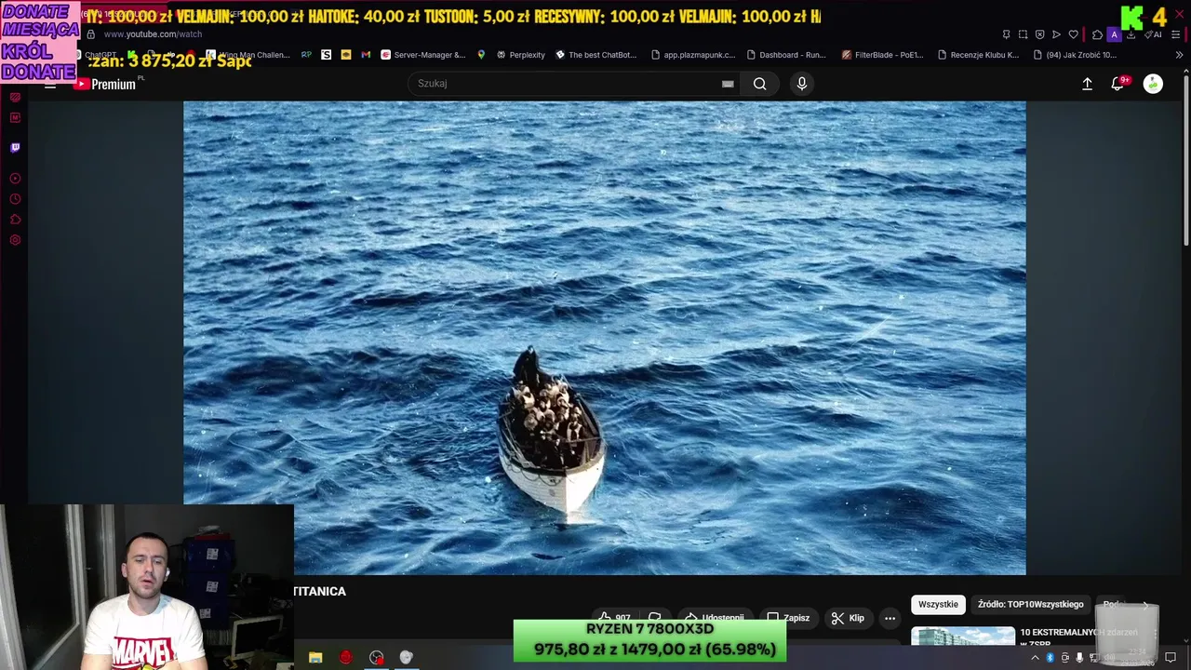Open the Dashboard - Run bookmark
Viewport: 1191px width, 670px height.
pos(786,55)
